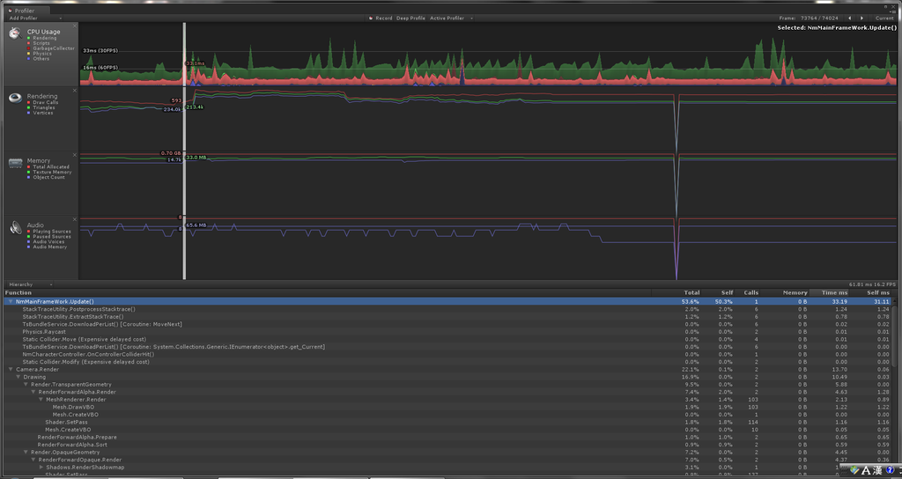This screenshot has height=479, width=902.
Task: Select Static Collider.Move row
Action: pos(448,339)
